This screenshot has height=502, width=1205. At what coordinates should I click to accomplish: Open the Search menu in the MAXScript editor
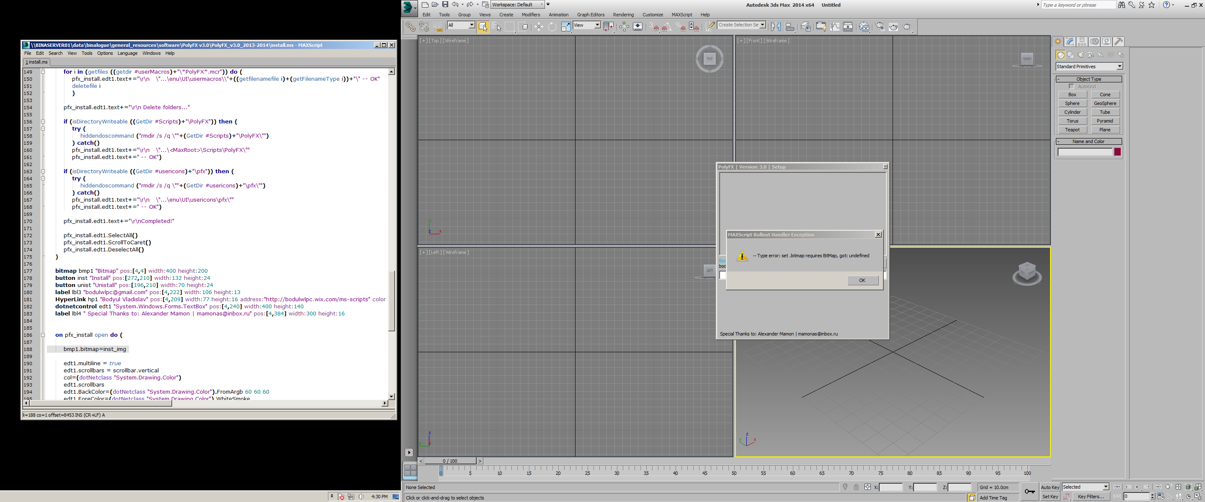(55, 53)
